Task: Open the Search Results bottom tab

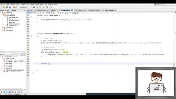Action: tap(7, 95)
